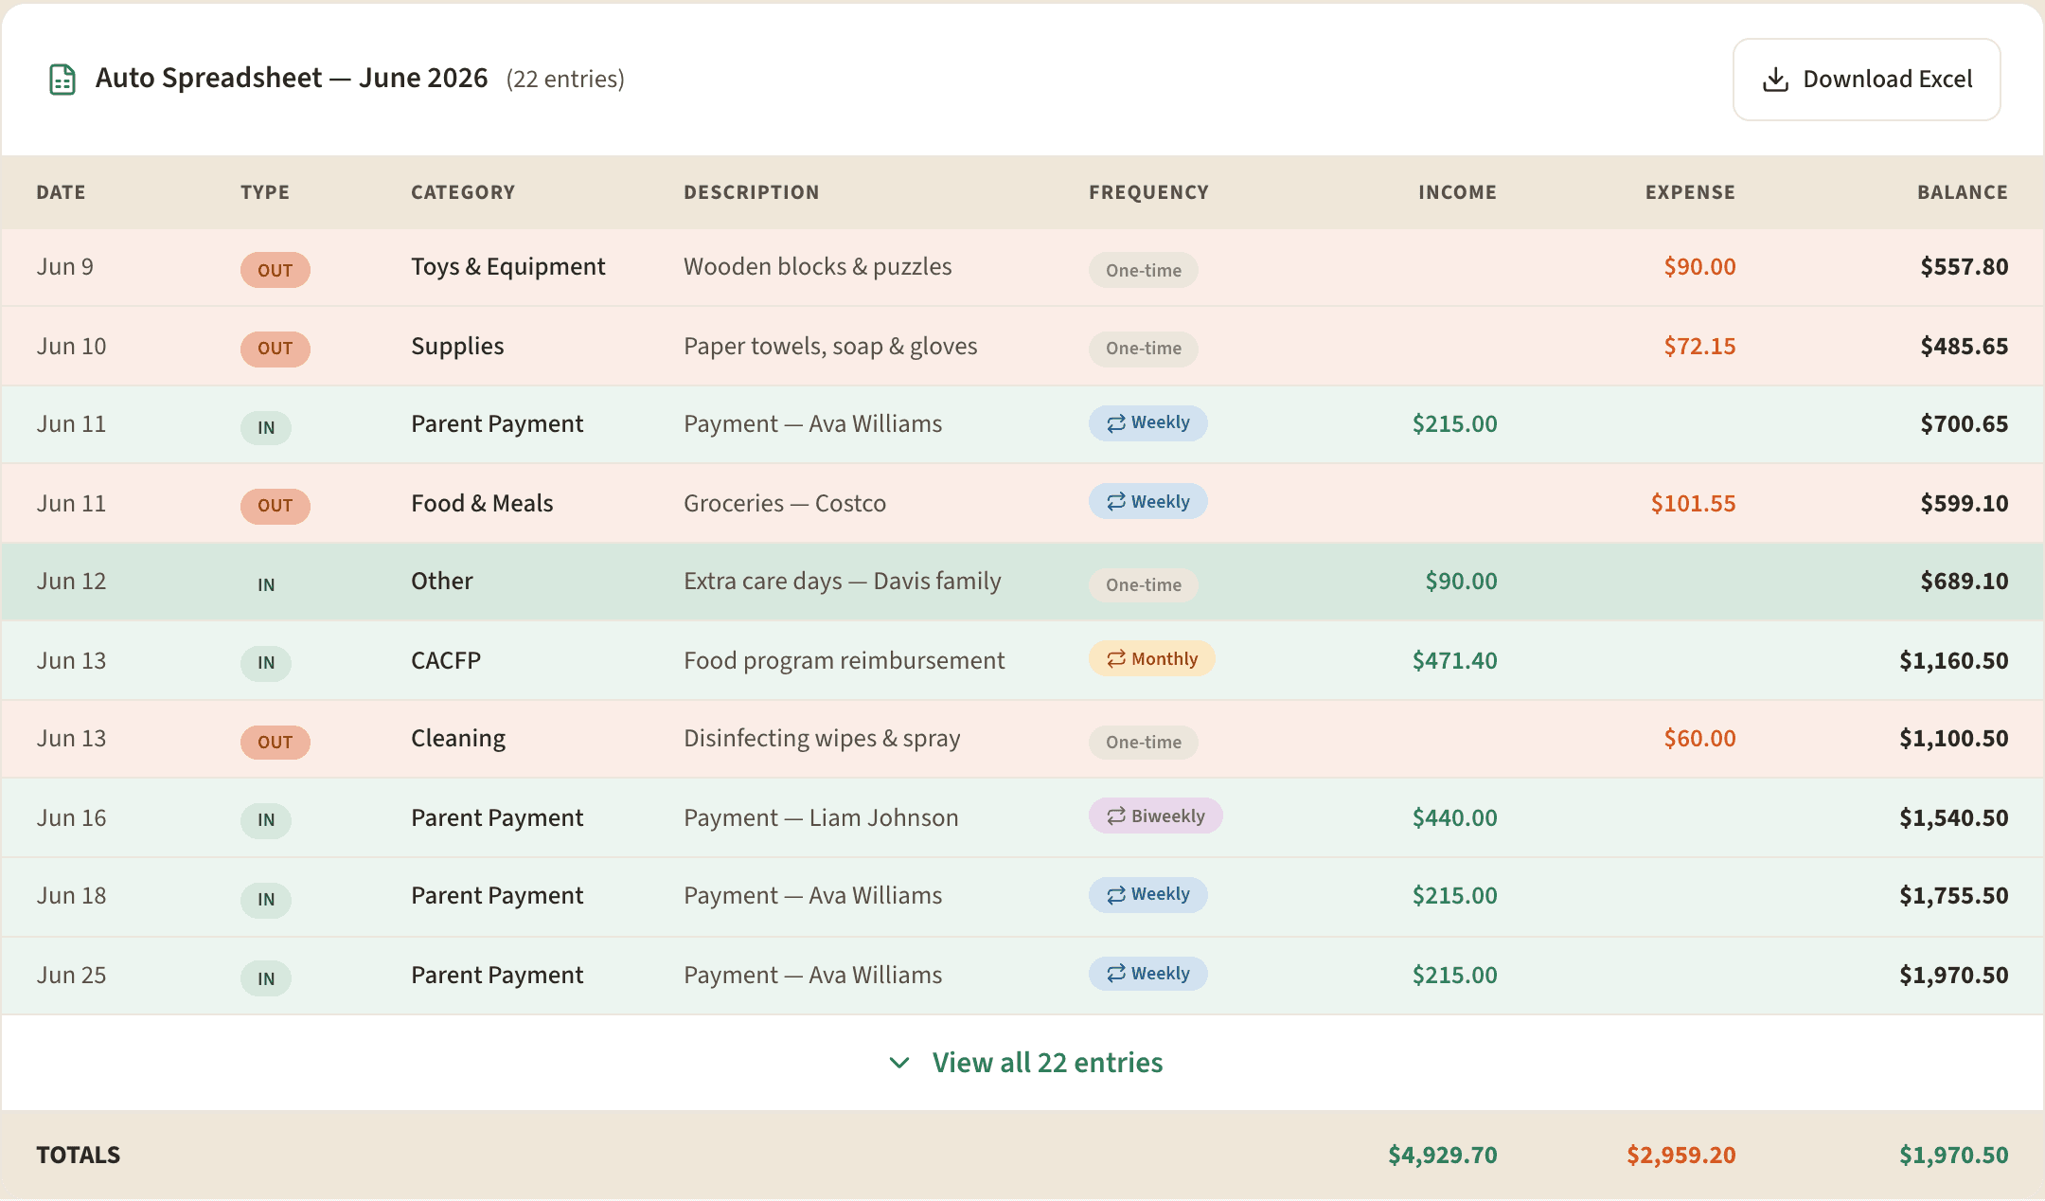Click the OUT badge on Toys & Equipment row
The image size is (2045, 1201).
point(276,270)
